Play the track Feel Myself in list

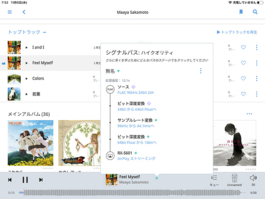[x=26, y=63]
